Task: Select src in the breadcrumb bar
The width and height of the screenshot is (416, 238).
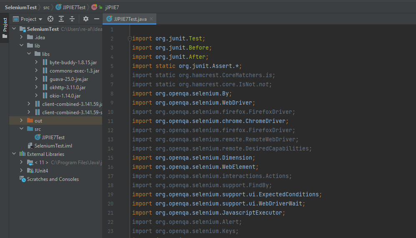Action: [x=46, y=8]
